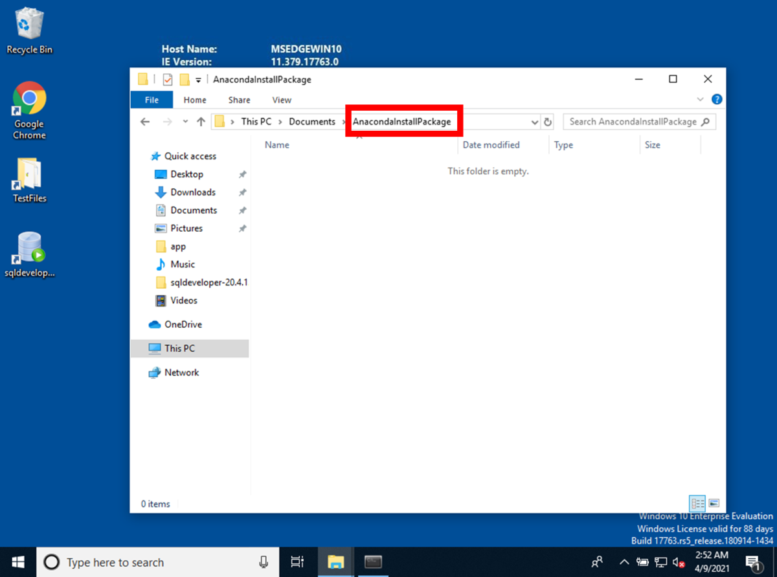
Task: Click the Cortana microphone icon
Action: coord(264,562)
